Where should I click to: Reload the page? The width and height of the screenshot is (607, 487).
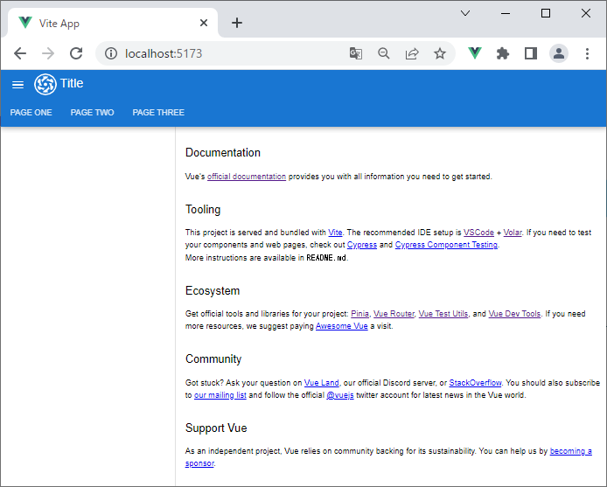76,53
